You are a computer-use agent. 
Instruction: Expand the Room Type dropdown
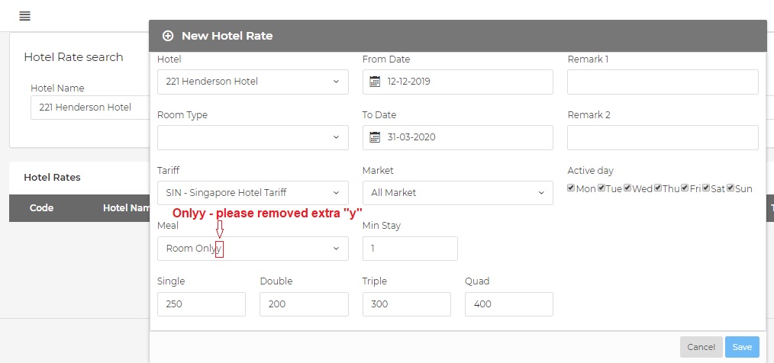click(253, 137)
